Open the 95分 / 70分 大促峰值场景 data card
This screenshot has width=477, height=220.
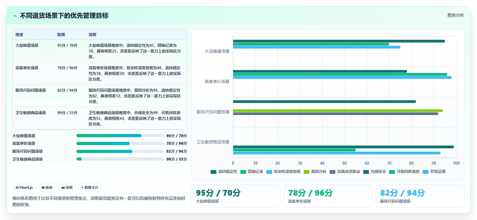tap(236, 196)
